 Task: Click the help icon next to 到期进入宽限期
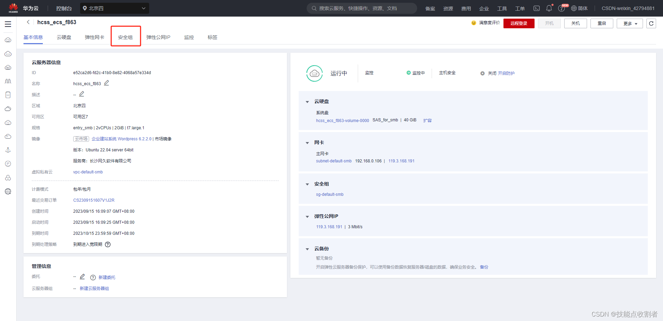pyautogui.click(x=108, y=244)
